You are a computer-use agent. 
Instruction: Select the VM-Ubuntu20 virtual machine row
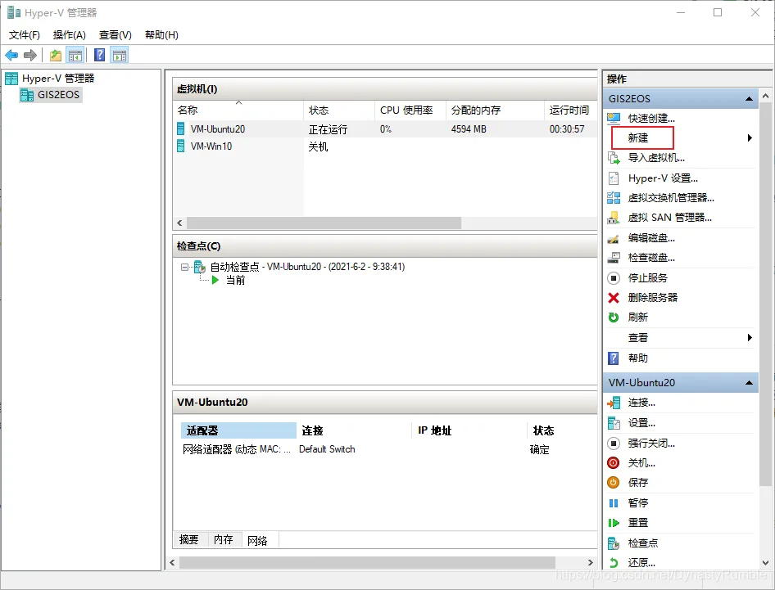(384, 129)
